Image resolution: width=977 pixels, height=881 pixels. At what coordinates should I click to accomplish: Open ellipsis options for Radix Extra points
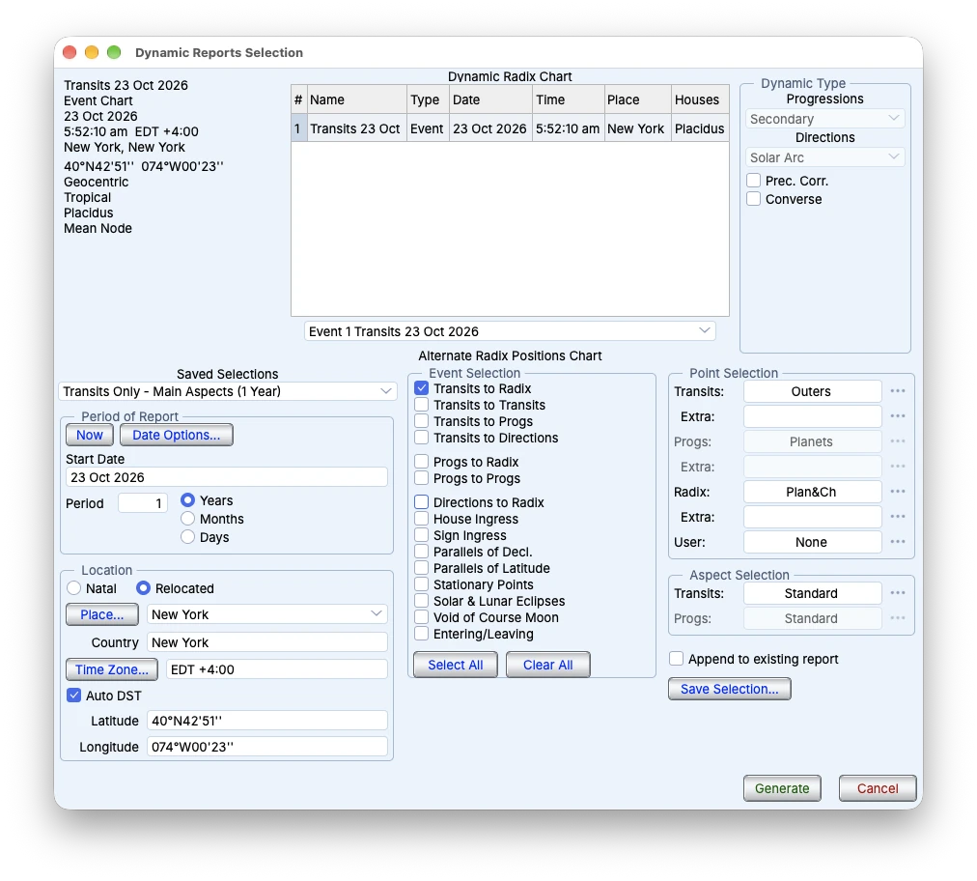pos(897,516)
